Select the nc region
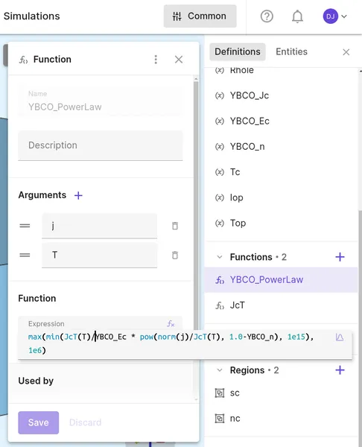 point(281,419)
